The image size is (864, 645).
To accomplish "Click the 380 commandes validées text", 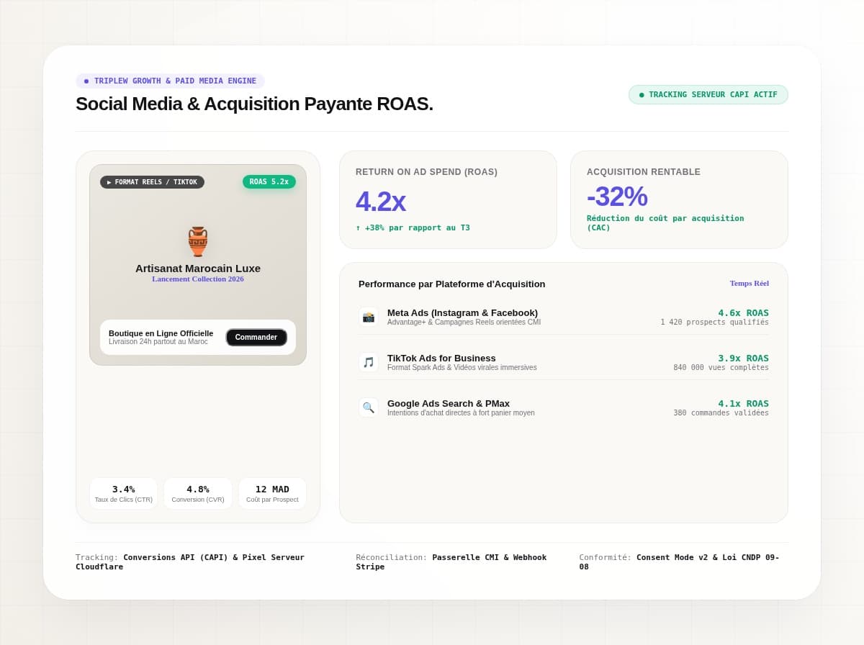I will click(x=721, y=413).
